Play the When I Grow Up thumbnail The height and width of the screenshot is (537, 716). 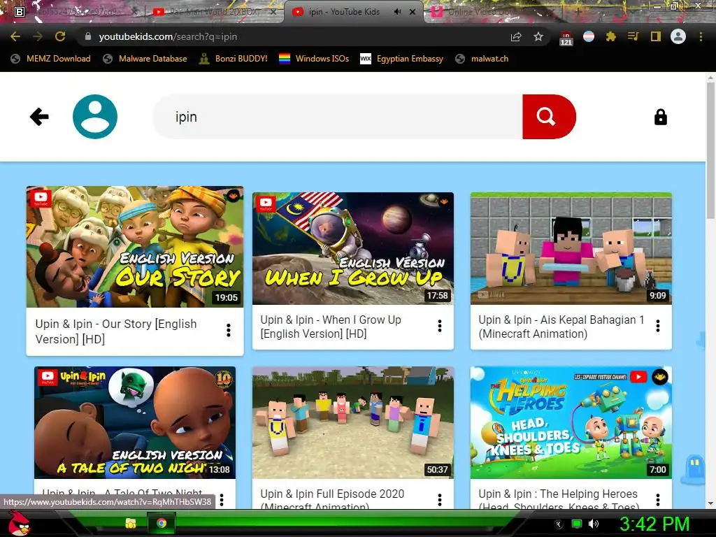tap(353, 248)
